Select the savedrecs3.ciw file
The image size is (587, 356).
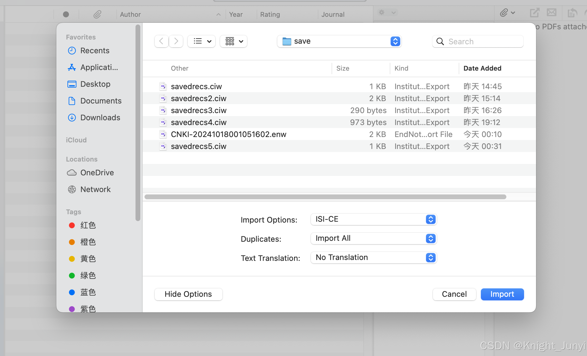[198, 110]
